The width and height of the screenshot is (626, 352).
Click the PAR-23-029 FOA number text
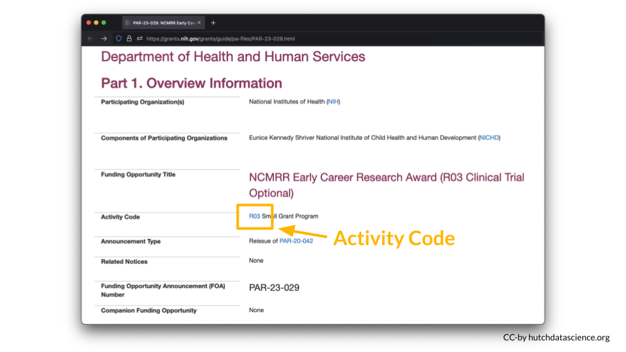pyautogui.click(x=274, y=287)
